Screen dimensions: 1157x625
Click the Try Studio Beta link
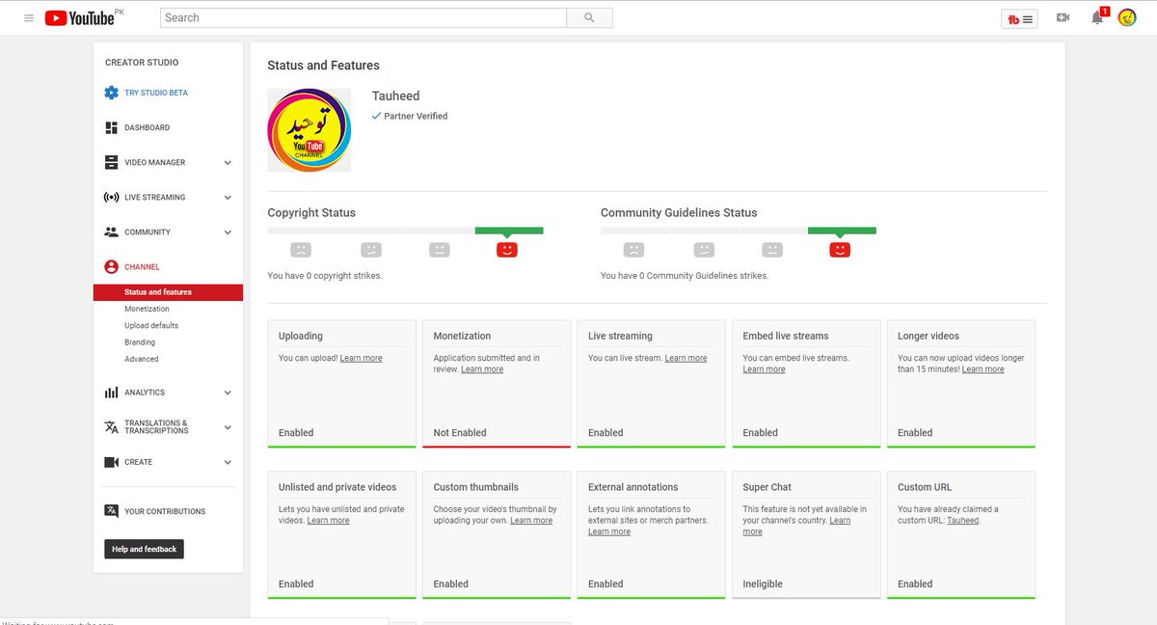pos(156,93)
